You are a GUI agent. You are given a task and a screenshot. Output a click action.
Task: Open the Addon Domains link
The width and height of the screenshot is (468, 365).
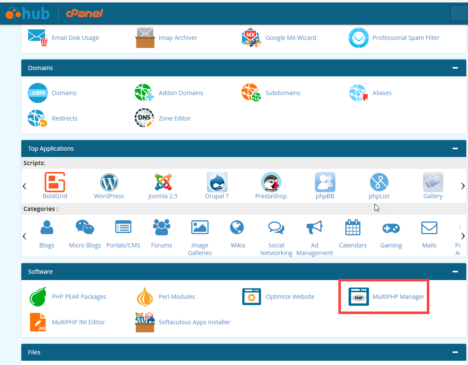coord(181,93)
